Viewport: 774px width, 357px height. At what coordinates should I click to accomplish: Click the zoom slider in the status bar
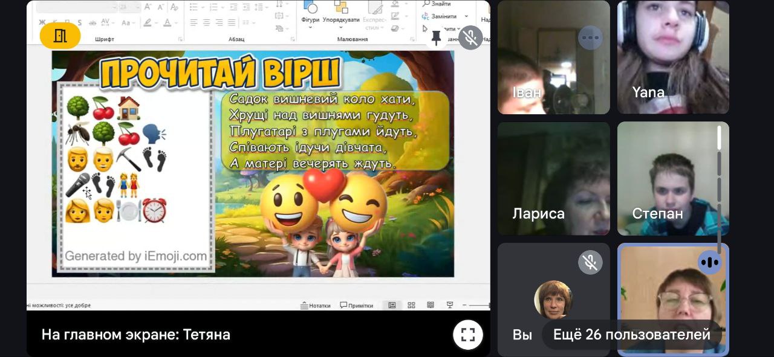[481, 305]
